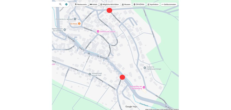Open the Seminarhaus am Liebfrauenberg hotel pin
The height and width of the screenshot is (110, 231).
pyautogui.click(x=144, y=87)
